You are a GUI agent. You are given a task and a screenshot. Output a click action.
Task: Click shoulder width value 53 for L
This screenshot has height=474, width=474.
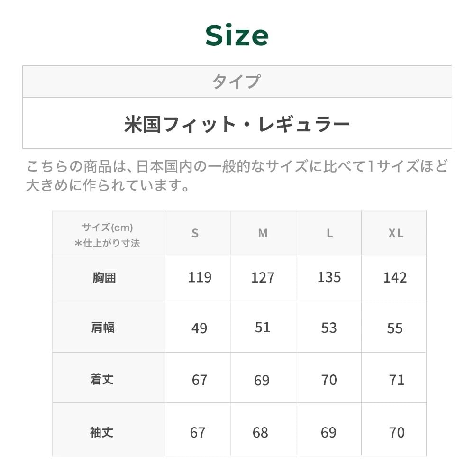tap(329, 328)
